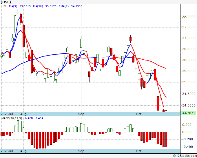
Task: Click the MA(50) value 35.6170
Action: [x=51, y=6]
